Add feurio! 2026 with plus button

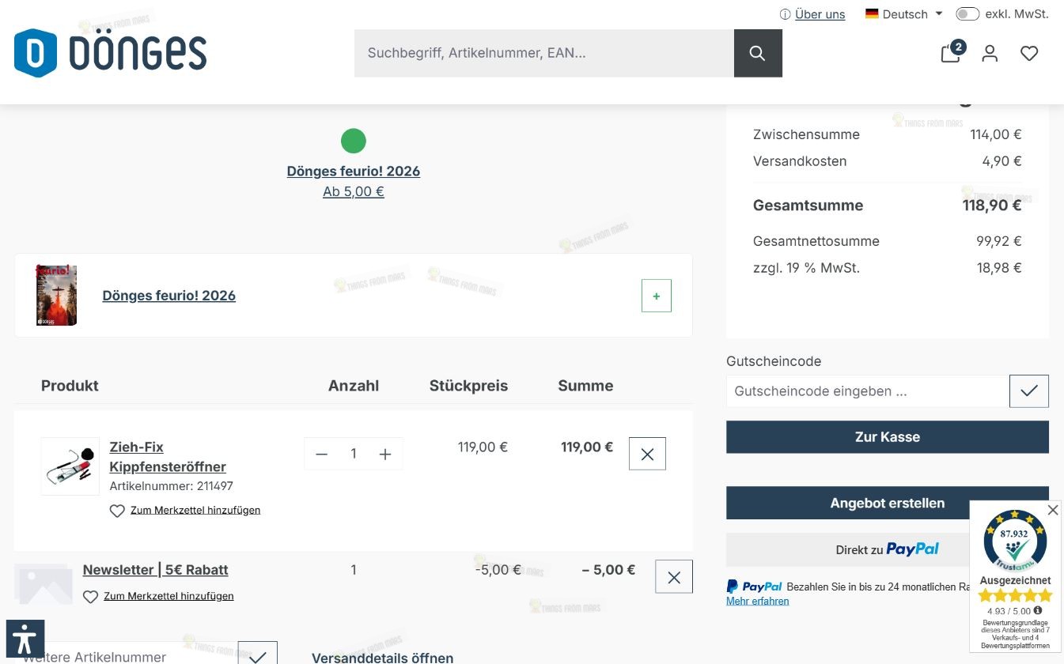click(x=656, y=296)
